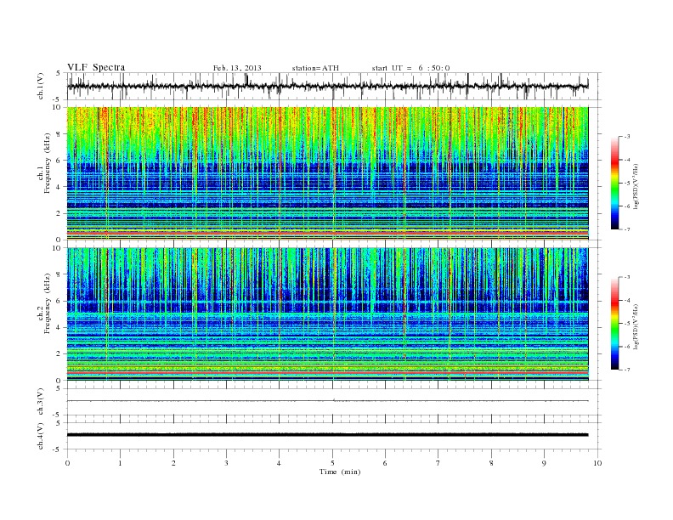
Task: Click the time axis tick label '5'
Action: pyautogui.click(x=332, y=463)
